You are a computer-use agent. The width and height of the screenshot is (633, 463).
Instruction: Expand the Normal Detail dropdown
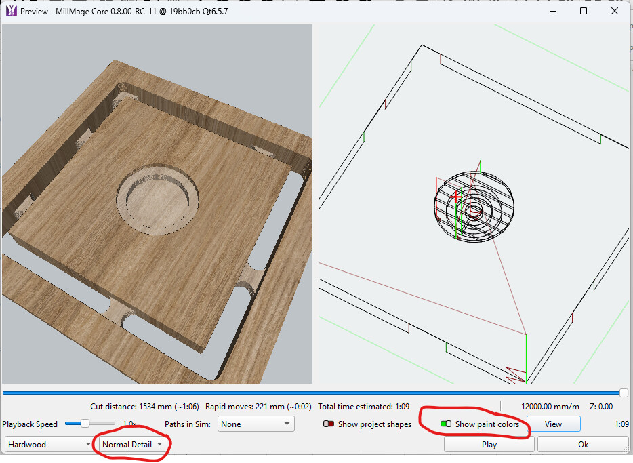[x=133, y=445]
